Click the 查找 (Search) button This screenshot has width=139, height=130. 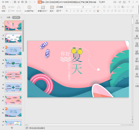pos(102,2)
